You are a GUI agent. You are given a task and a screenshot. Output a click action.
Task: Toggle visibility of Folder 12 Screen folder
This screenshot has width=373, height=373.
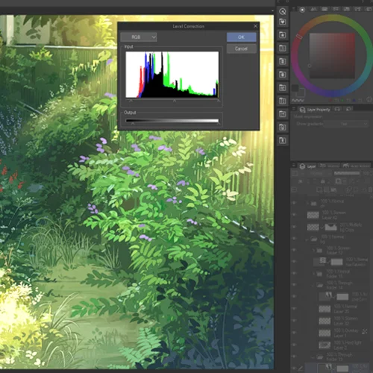coord(294,250)
